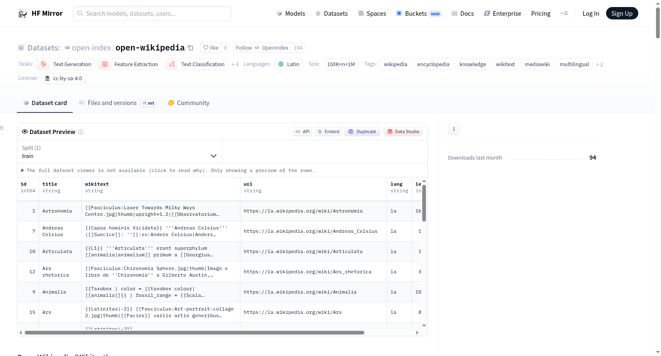Image resolution: width=661 pixels, height=356 pixels.
Task: Click the Ars rhetorica title cell
Action: (60, 272)
